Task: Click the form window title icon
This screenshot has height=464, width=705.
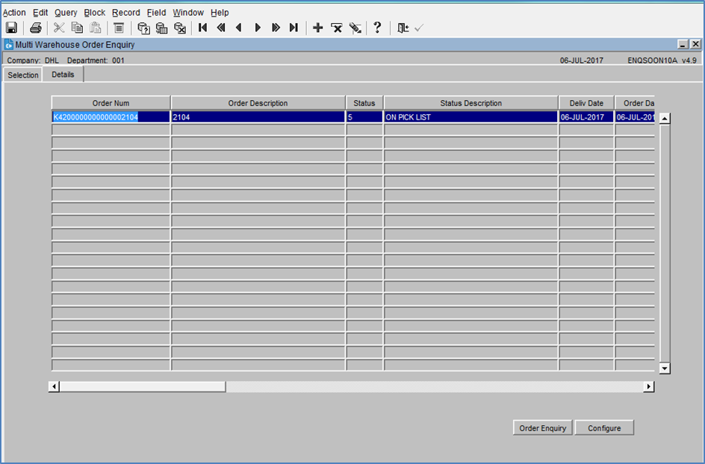Action: [x=8, y=44]
